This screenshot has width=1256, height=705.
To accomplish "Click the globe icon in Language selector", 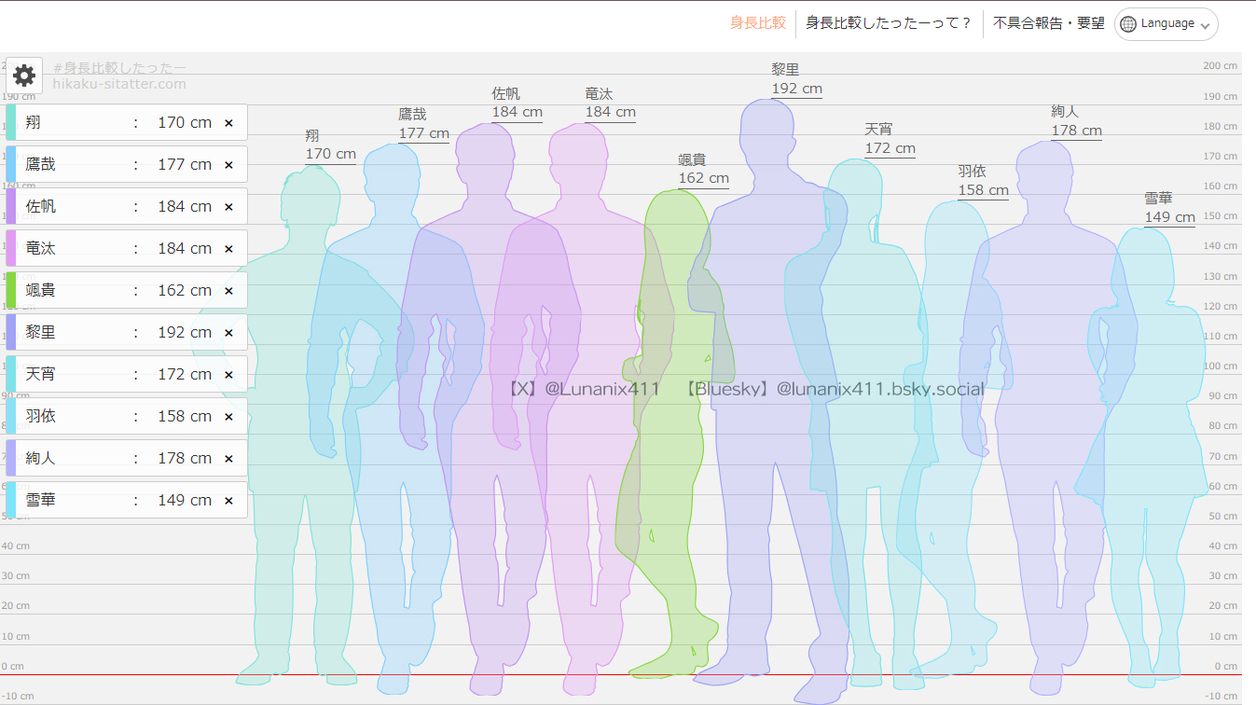I will coord(1128,24).
